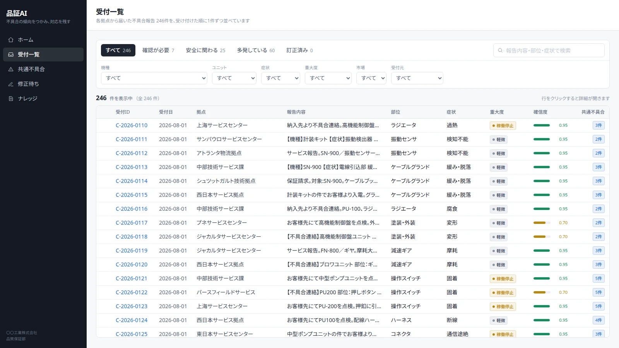
Task: Click the confidence bar for C-2026-0117
Action: [542, 223]
